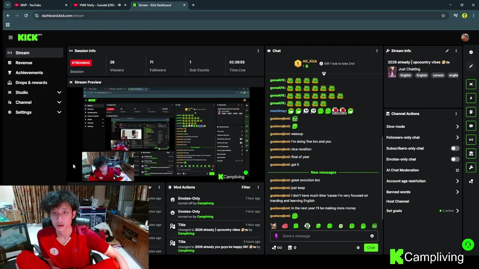Open chat settings gear icon

coord(358,248)
